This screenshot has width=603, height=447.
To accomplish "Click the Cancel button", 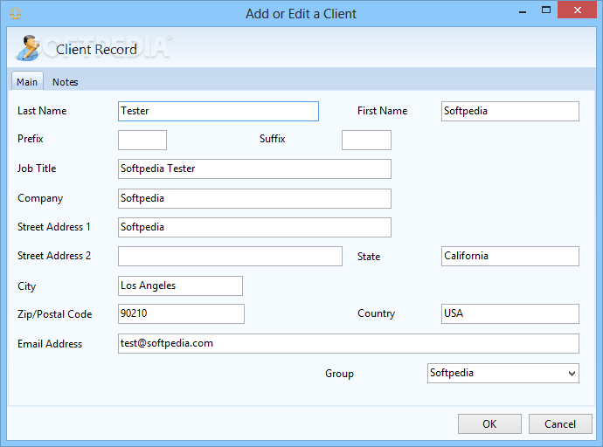I will click(x=560, y=424).
